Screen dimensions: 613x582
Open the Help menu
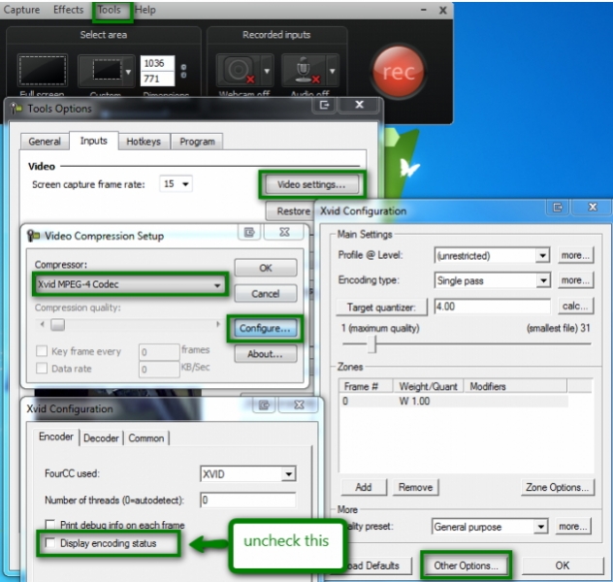click(145, 10)
